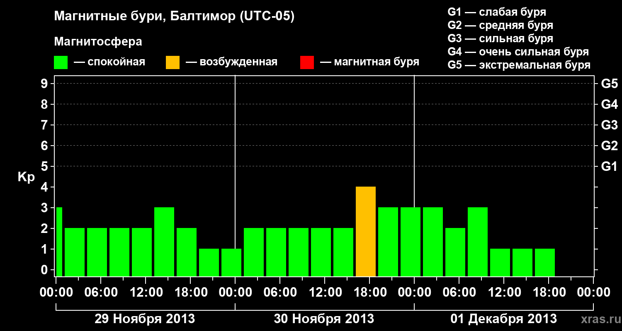Screen dimensions: 622x331
Task: Click the 'G1 — слабая буря' legend line
Action: [497, 12]
